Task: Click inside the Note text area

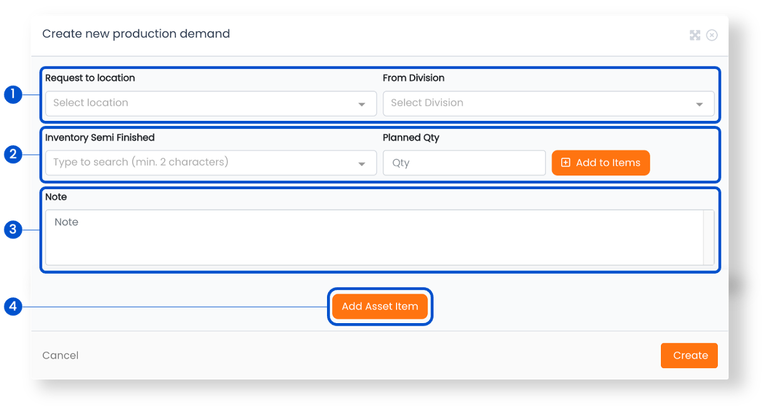Action: coord(374,237)
